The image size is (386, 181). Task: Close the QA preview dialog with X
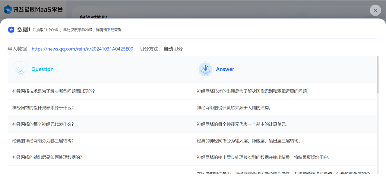375,10
